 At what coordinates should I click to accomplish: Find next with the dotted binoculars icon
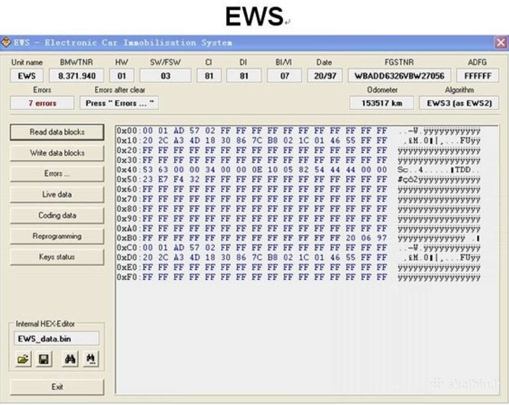[91, 359]
